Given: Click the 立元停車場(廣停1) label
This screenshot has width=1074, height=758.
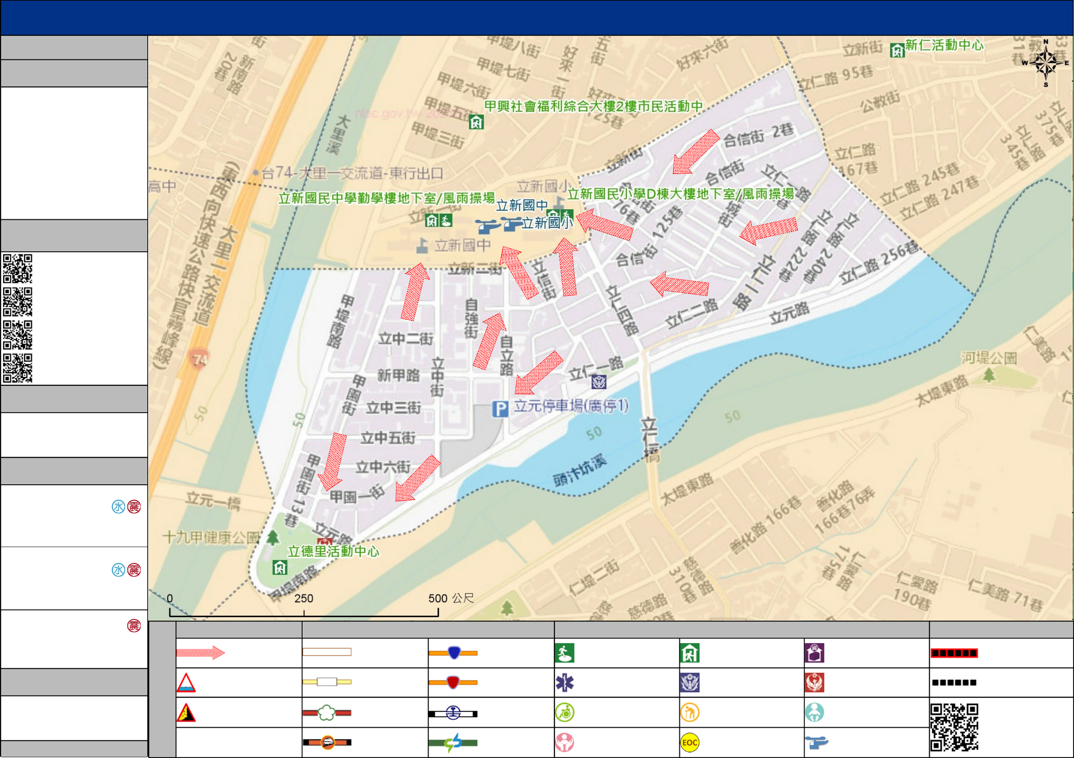Looking at the screenshot, I should 571,406.
